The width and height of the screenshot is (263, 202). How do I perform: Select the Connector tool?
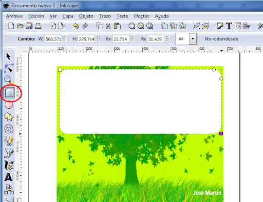tap(9, 189)
